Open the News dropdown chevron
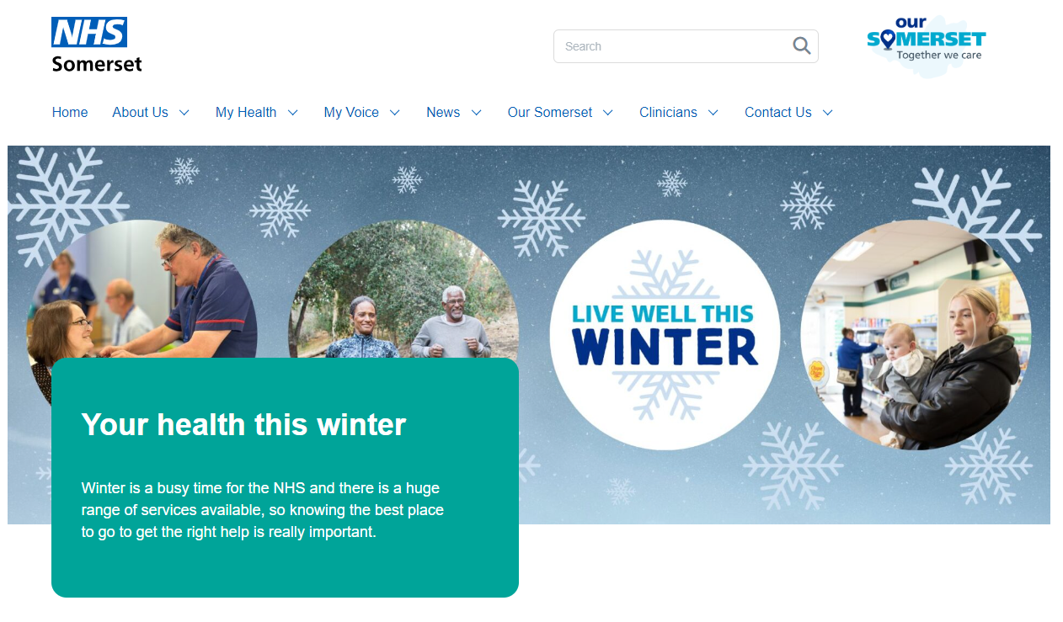This screenshot has height=622, width=1063. (x=476, y=113)
